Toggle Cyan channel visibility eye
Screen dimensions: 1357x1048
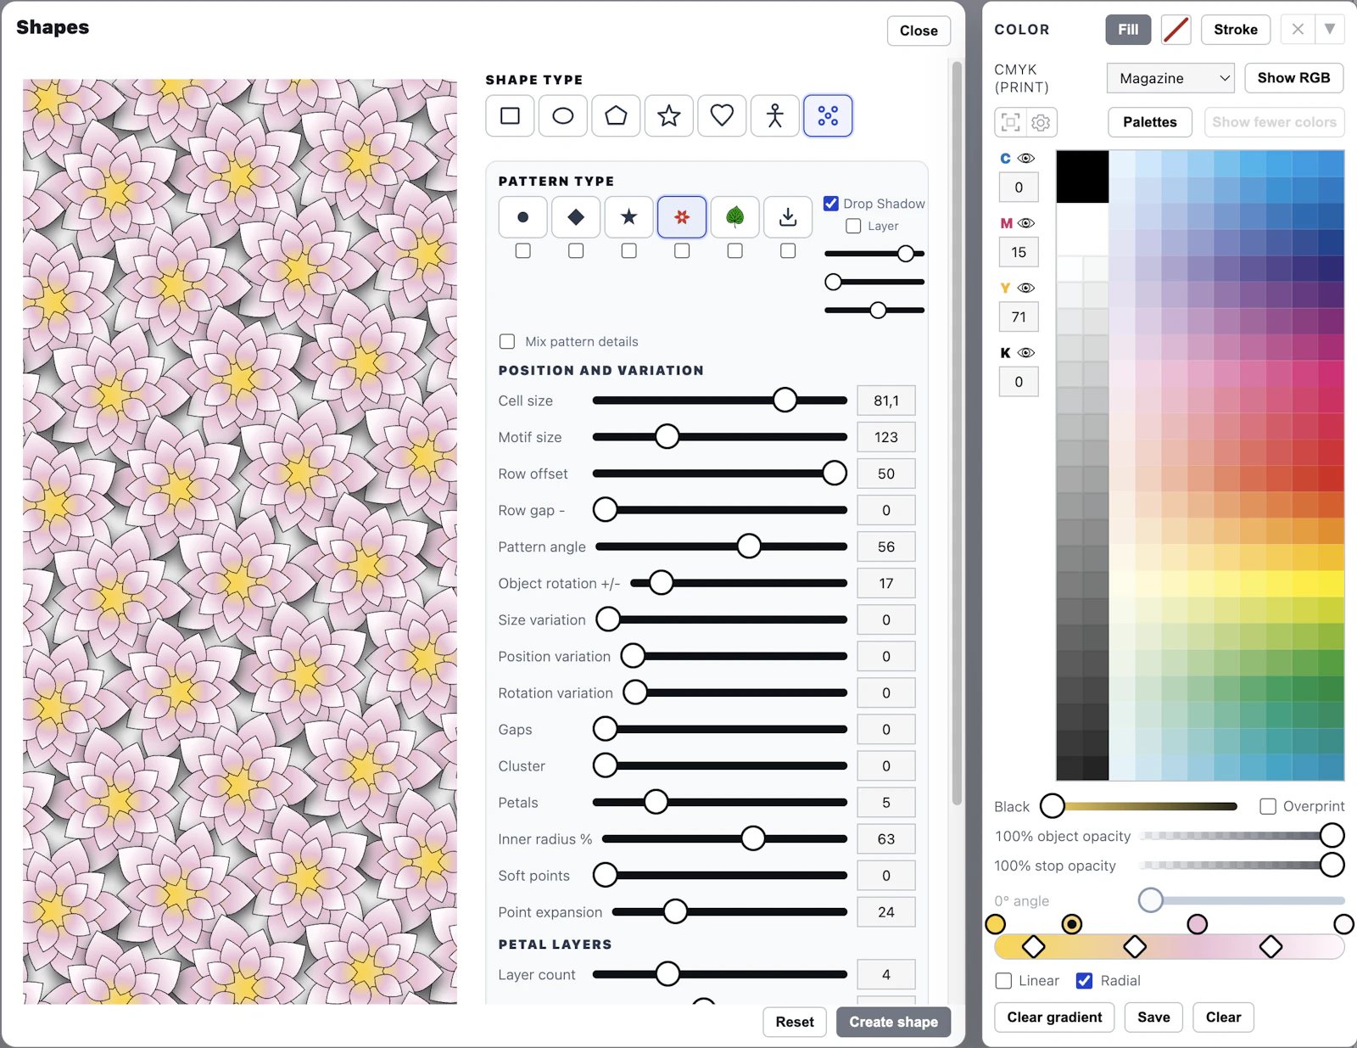(1026, 159)
